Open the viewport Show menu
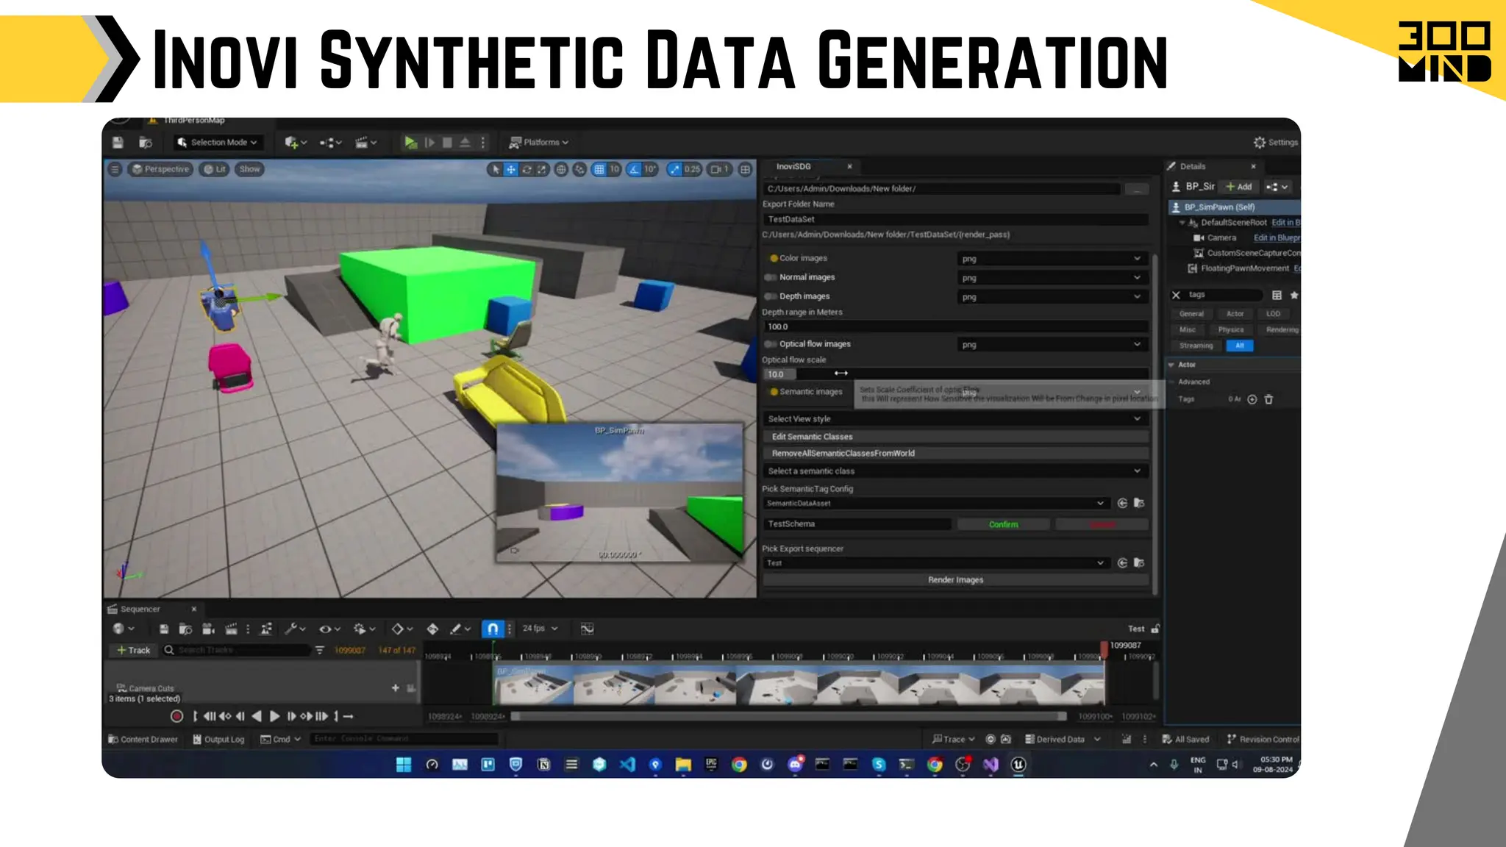 (x=250, y=169)
